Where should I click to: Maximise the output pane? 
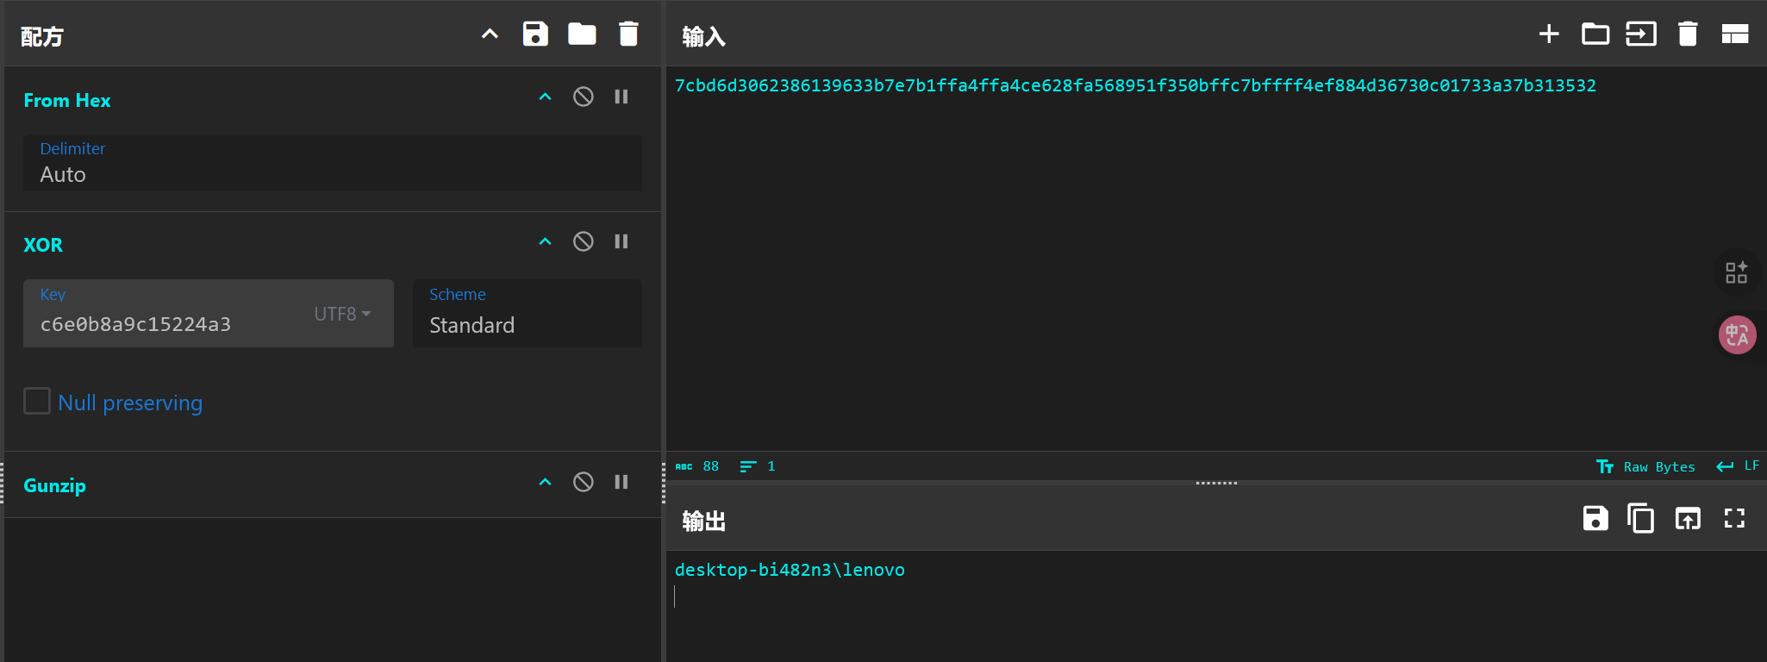1734,519
